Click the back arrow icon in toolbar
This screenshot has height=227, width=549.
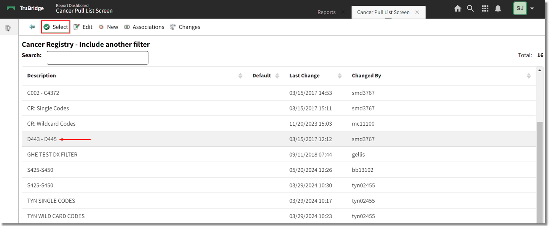pos(32,27)
